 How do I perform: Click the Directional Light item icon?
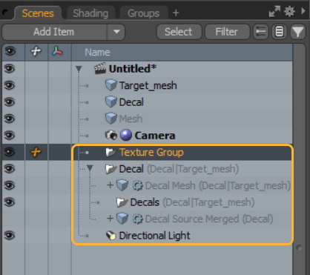pos(111,236)
